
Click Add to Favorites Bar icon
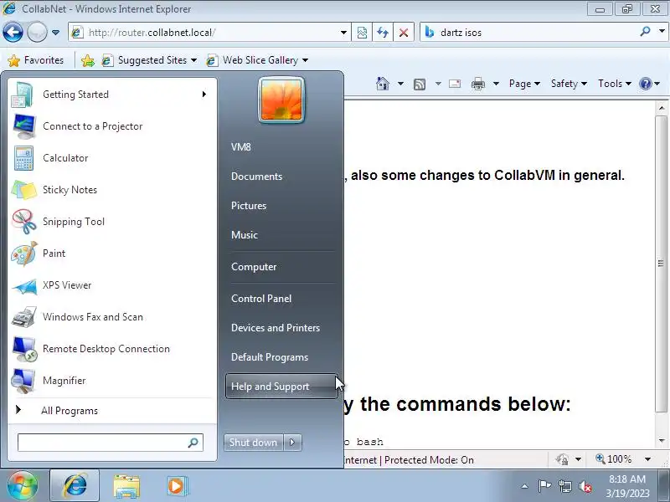(88, 60)
